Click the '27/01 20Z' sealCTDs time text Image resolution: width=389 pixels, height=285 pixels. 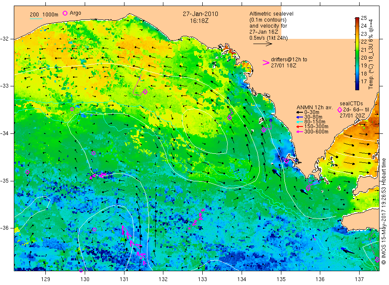352,116
